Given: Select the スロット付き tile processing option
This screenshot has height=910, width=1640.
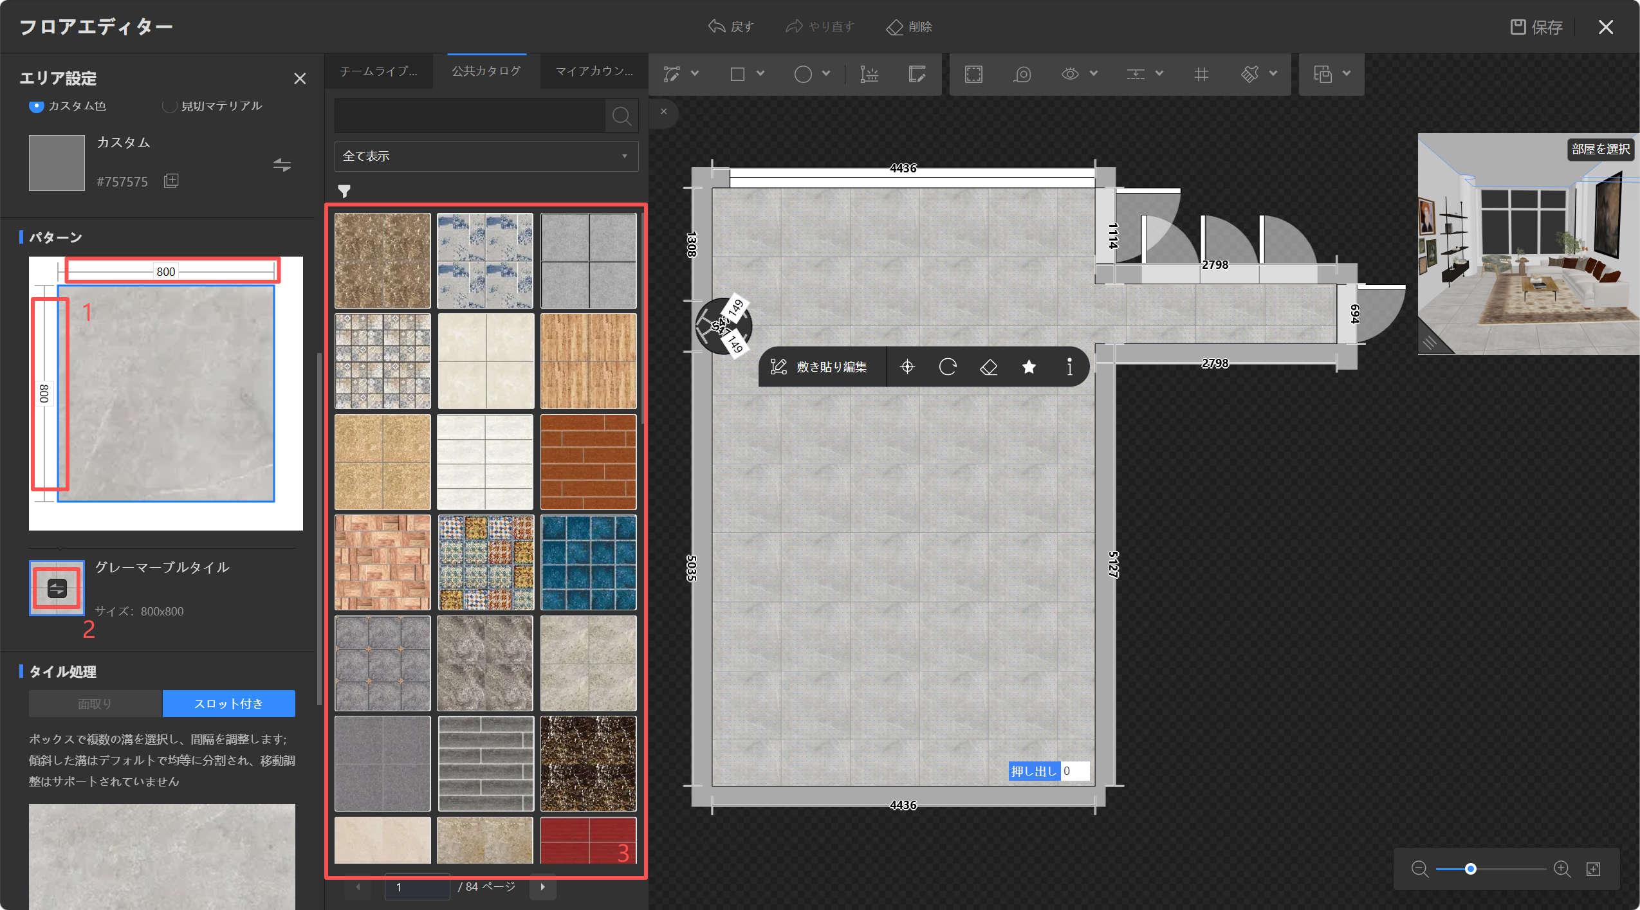Looking at the screenshot, I should (x=229, y=704).
